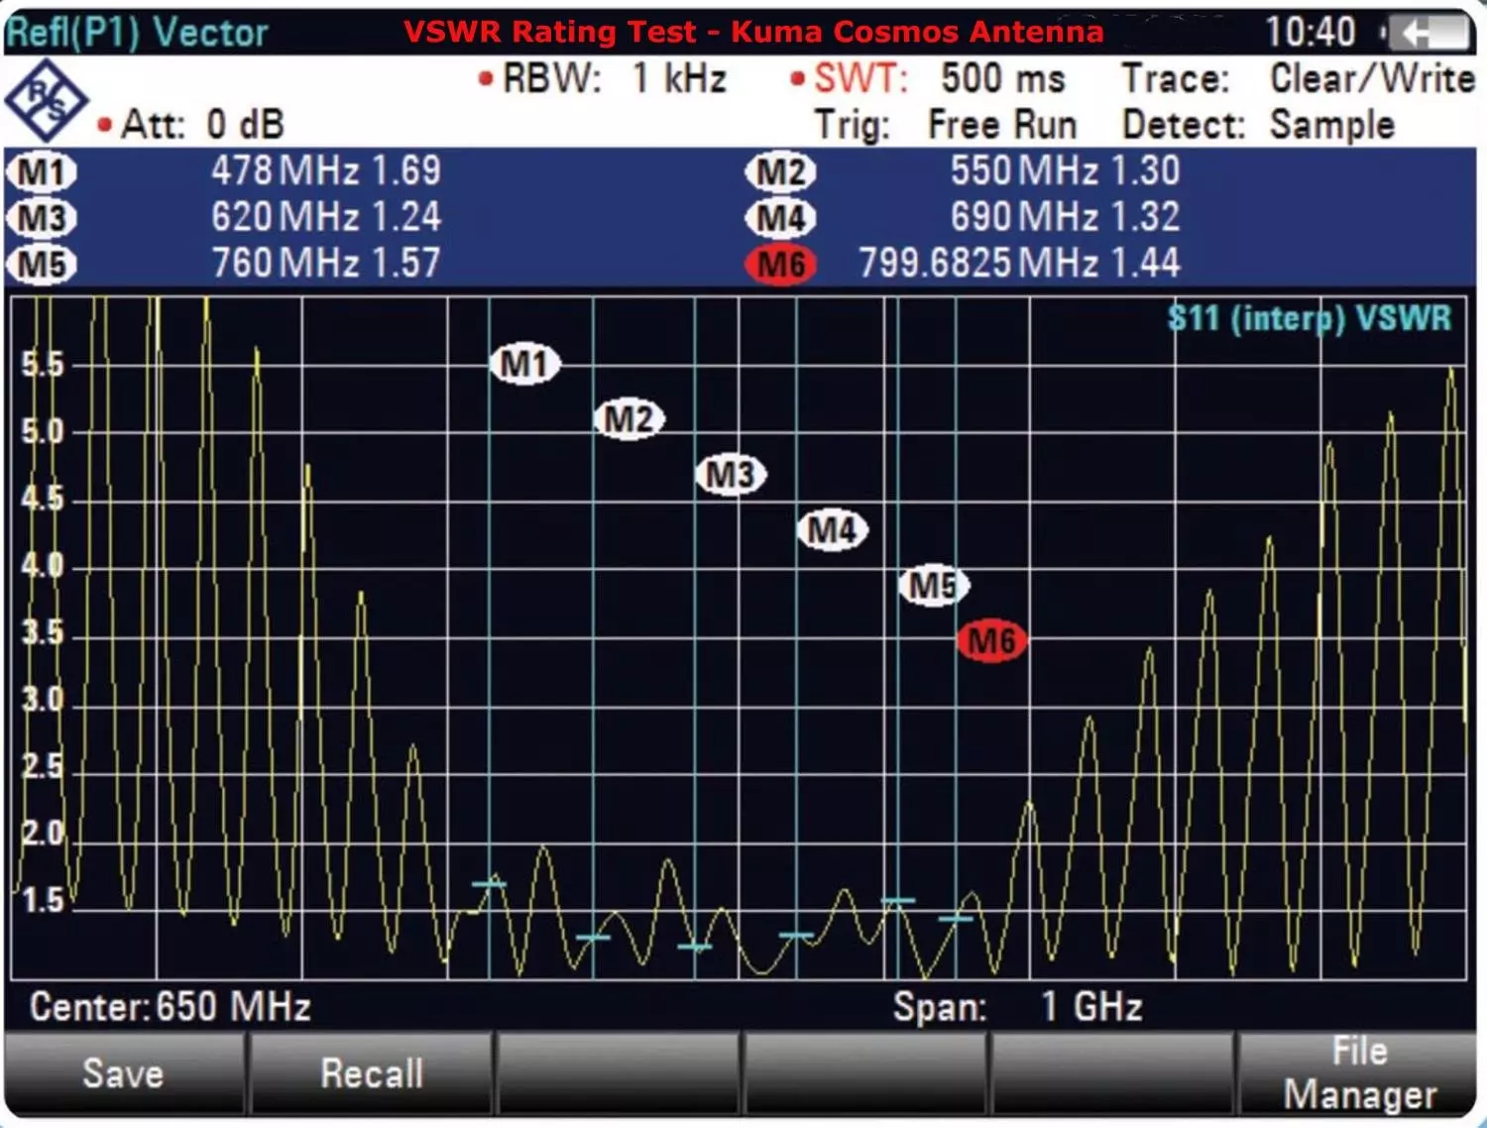Click the 'S11 (interp) VSWR' trace label
The width and height of the screenshot is (1487, 1128).
pyautogui.click(x=1310, y=318)
